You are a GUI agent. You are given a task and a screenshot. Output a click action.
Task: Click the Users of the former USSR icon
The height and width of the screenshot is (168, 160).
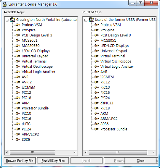(x=91, y=20)
